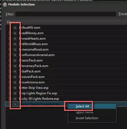Click the Filter text field
This screenshot has height=129, width=127.
[x=66, y=14]
